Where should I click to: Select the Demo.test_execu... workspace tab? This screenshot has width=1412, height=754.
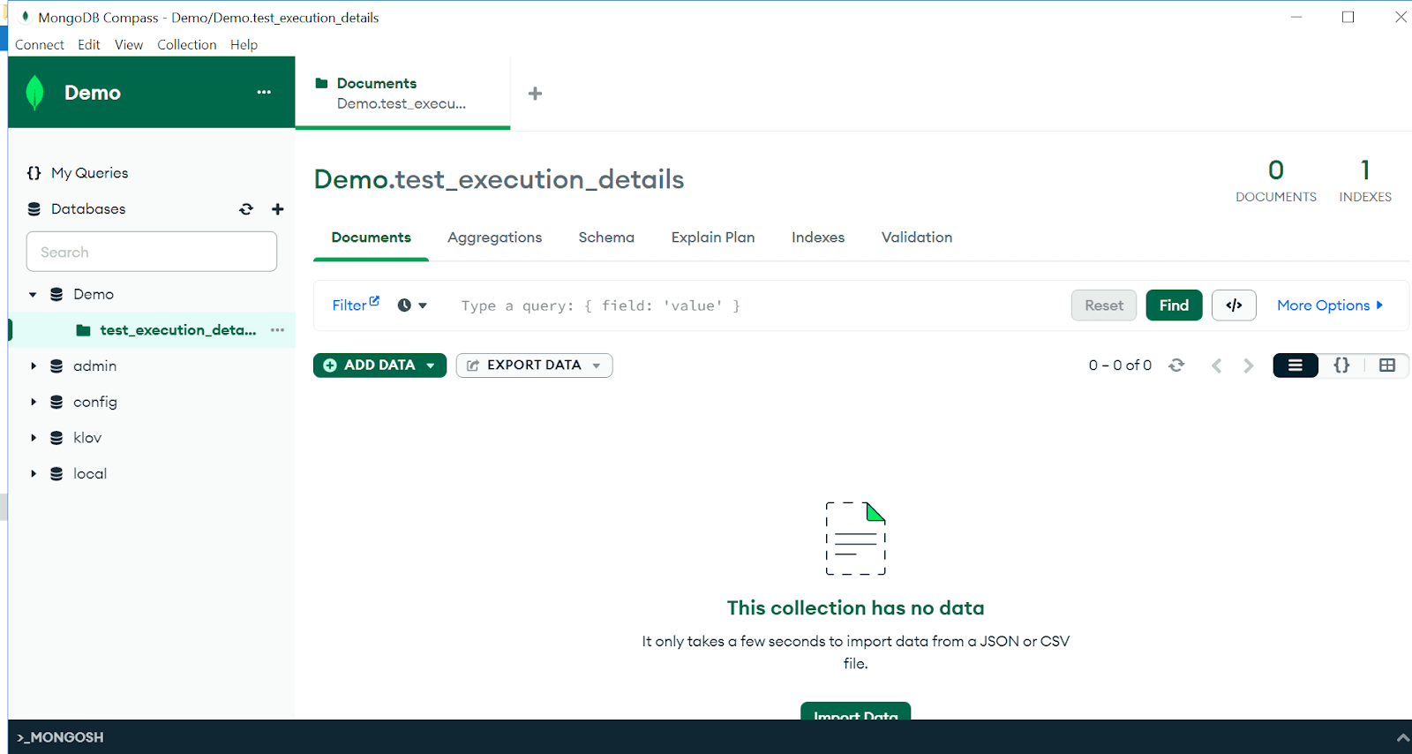[x=402, y=94]
